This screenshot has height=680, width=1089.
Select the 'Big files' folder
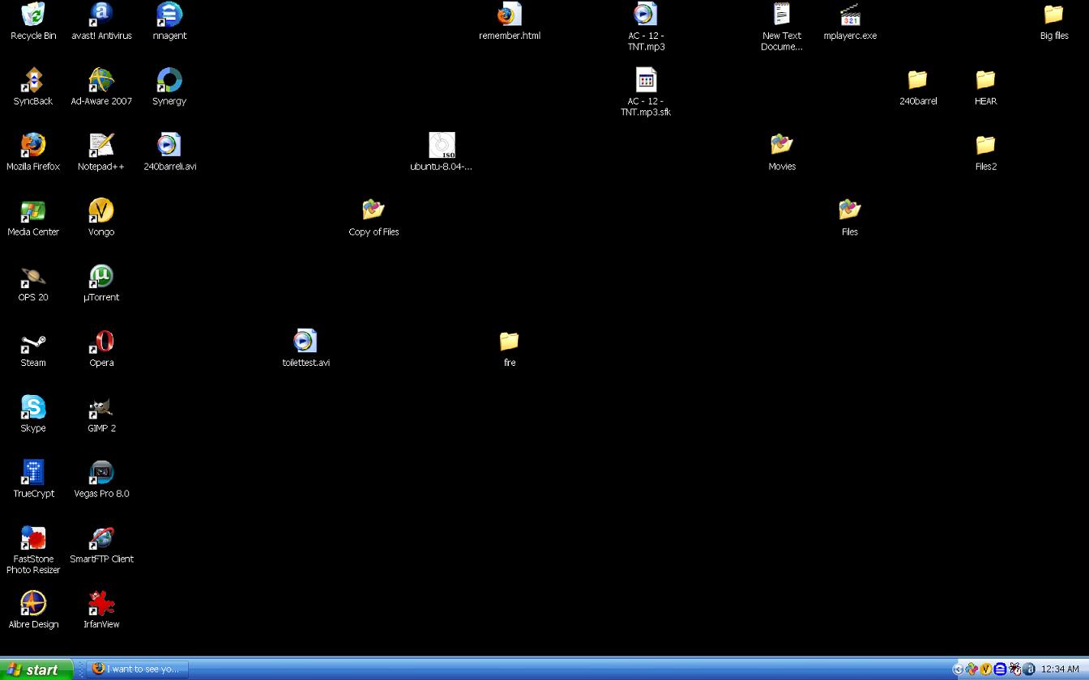(1053, 15)
